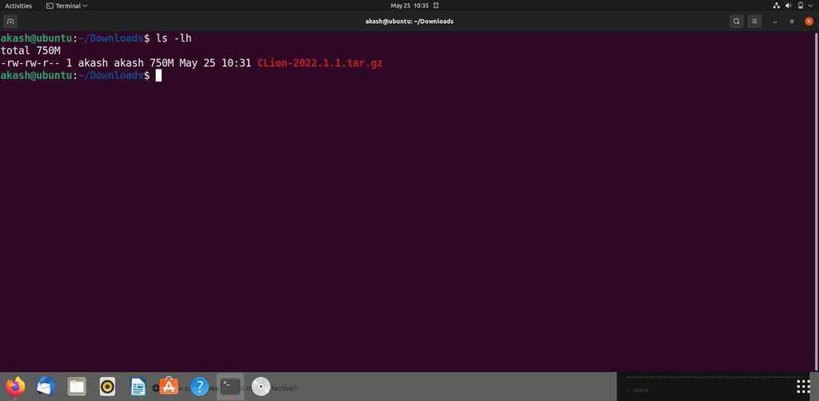This screenshot has height=401, width=819.
Task: Click the battery status icon
Action: pyautogui.click(x=801, y=6)
